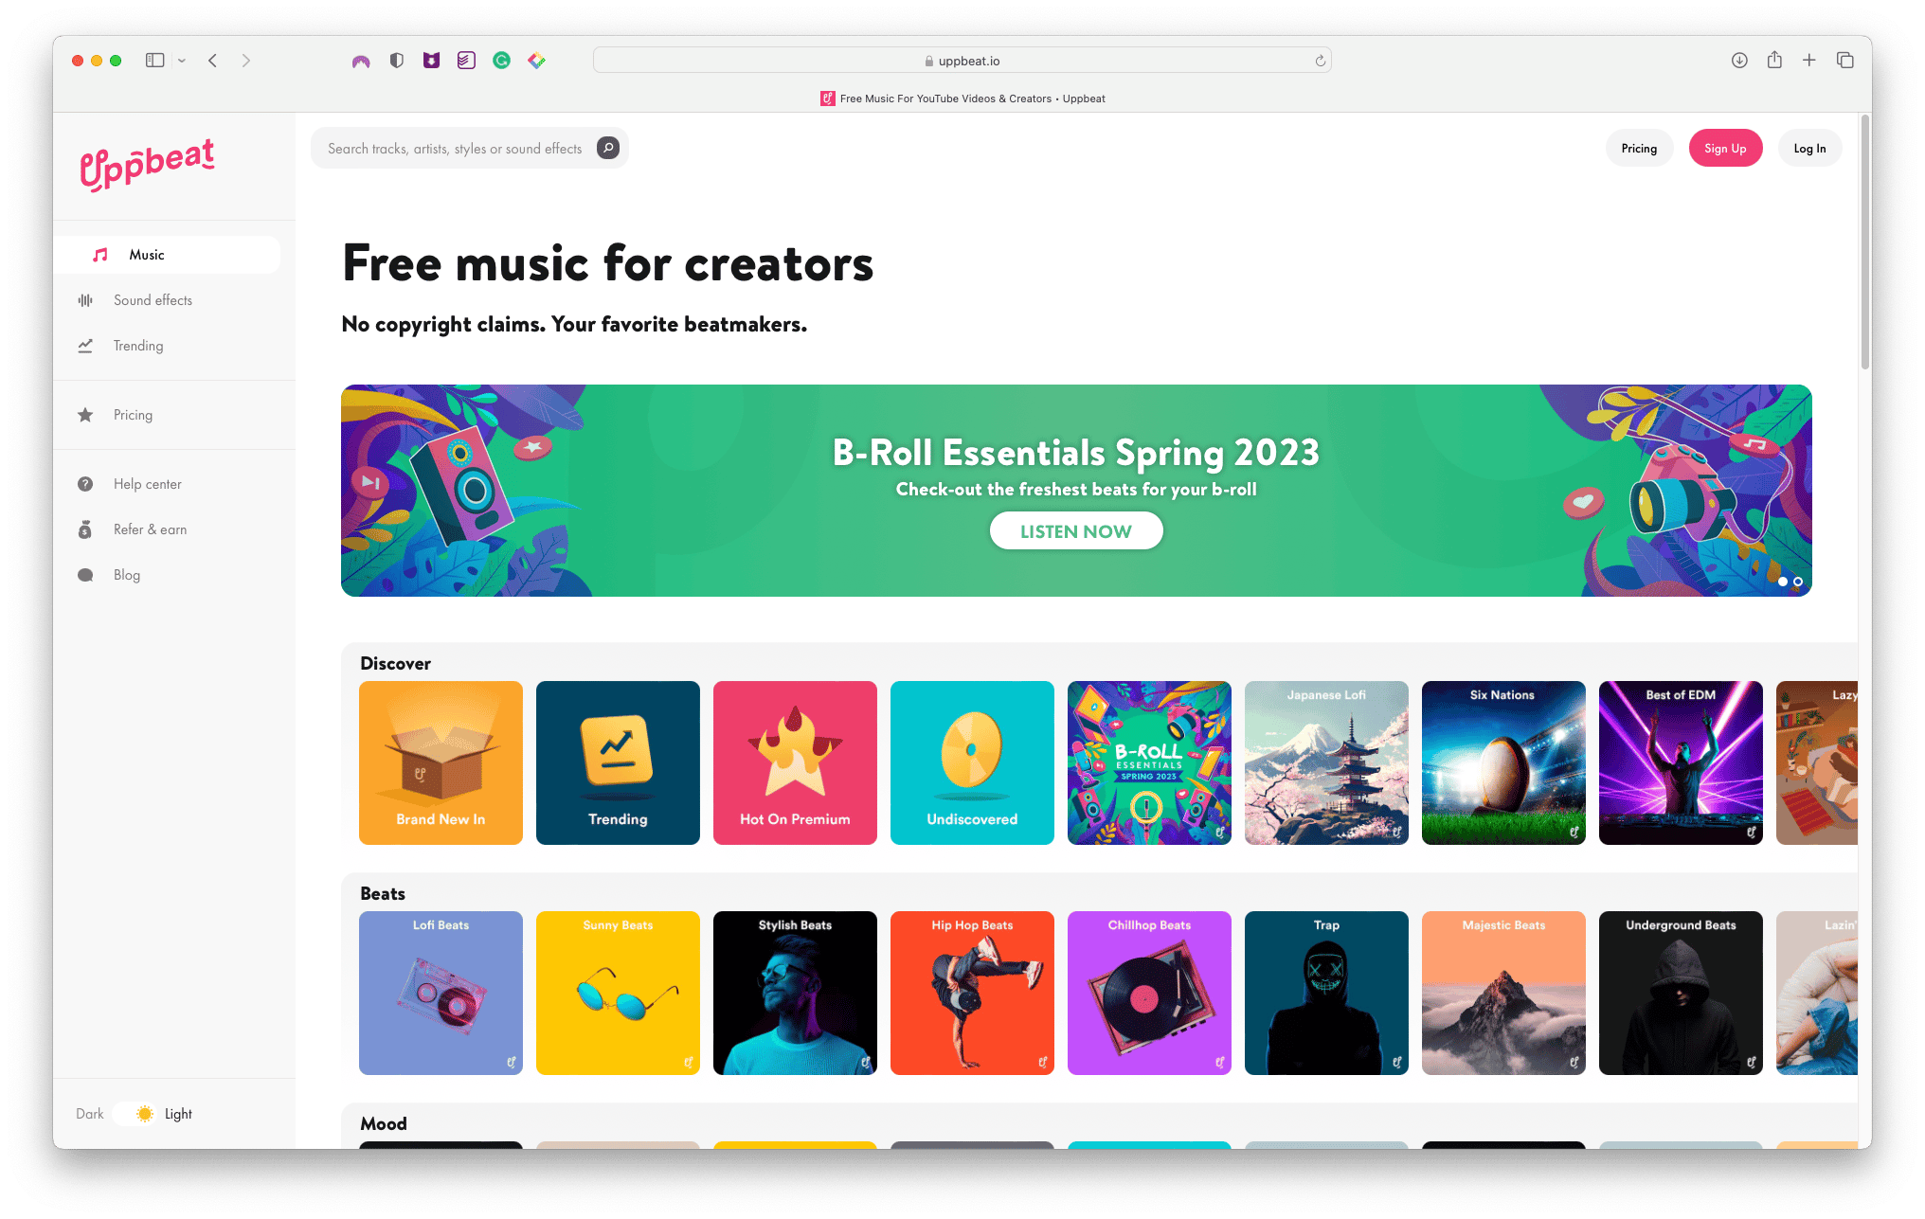Click the pink Sign Up button

click(x=1725, y=148)
